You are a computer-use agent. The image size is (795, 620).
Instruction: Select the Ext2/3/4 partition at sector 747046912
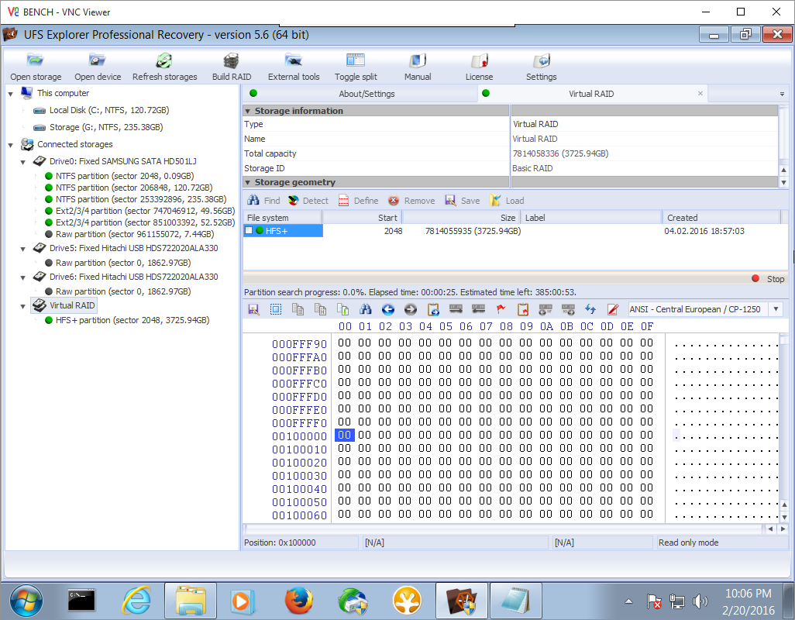pyautogui.click(x=146, y=211)
